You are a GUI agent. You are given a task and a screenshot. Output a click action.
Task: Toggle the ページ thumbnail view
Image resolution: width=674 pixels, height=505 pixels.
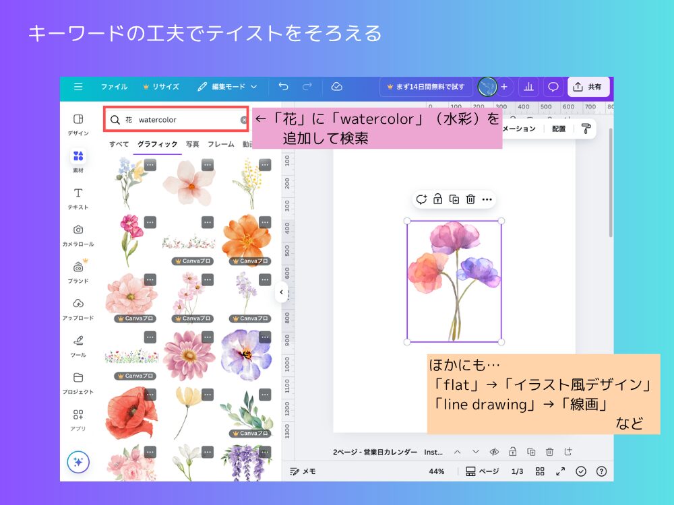(x=482, y=471)
